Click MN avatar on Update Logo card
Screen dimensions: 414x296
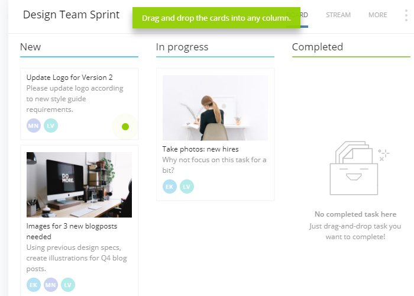pos(34,126)
